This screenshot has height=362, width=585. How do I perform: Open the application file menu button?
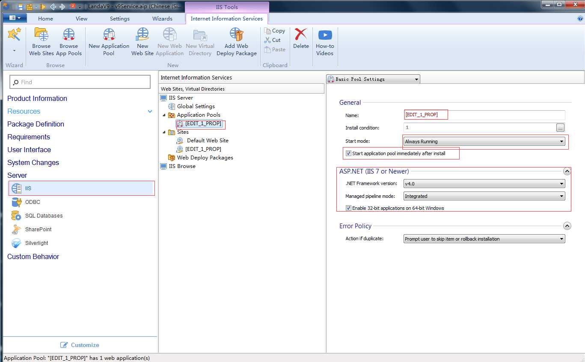click(x=15, y=18)
